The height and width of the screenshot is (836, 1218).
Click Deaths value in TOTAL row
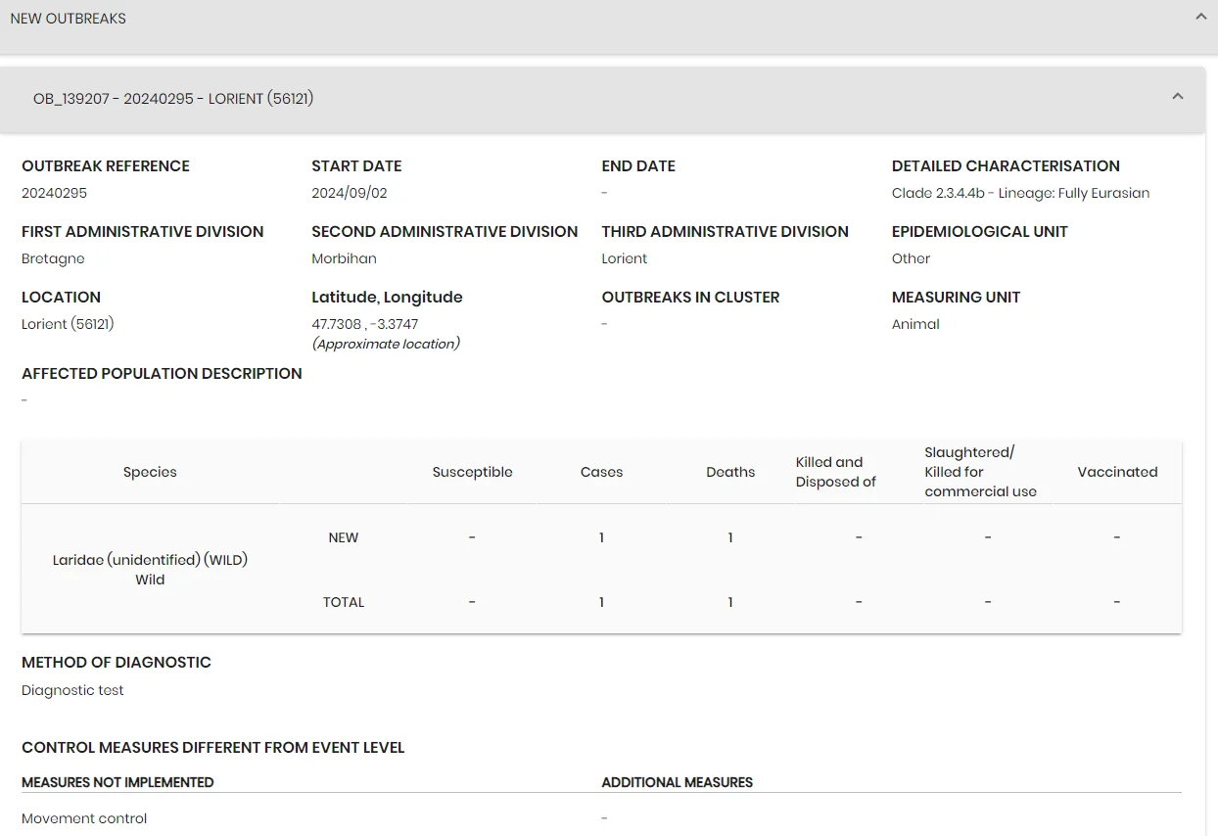[x=730, y=602]
